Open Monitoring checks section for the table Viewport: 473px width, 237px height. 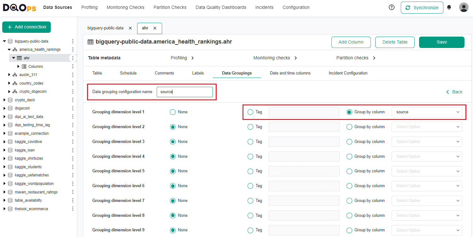(275, 58)
